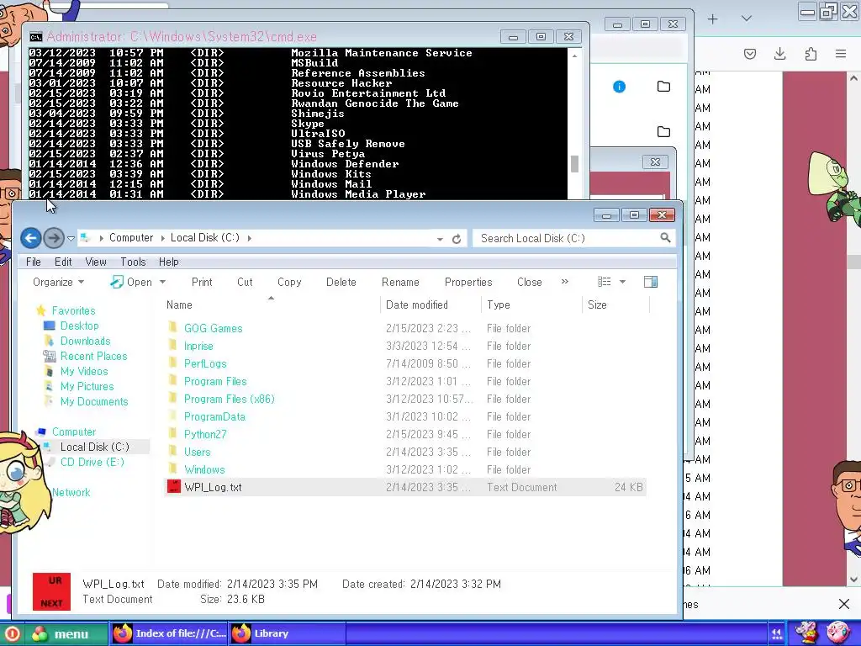Sort by Date modified column header
The image size is (861, 646).
(x=417, y=304)
